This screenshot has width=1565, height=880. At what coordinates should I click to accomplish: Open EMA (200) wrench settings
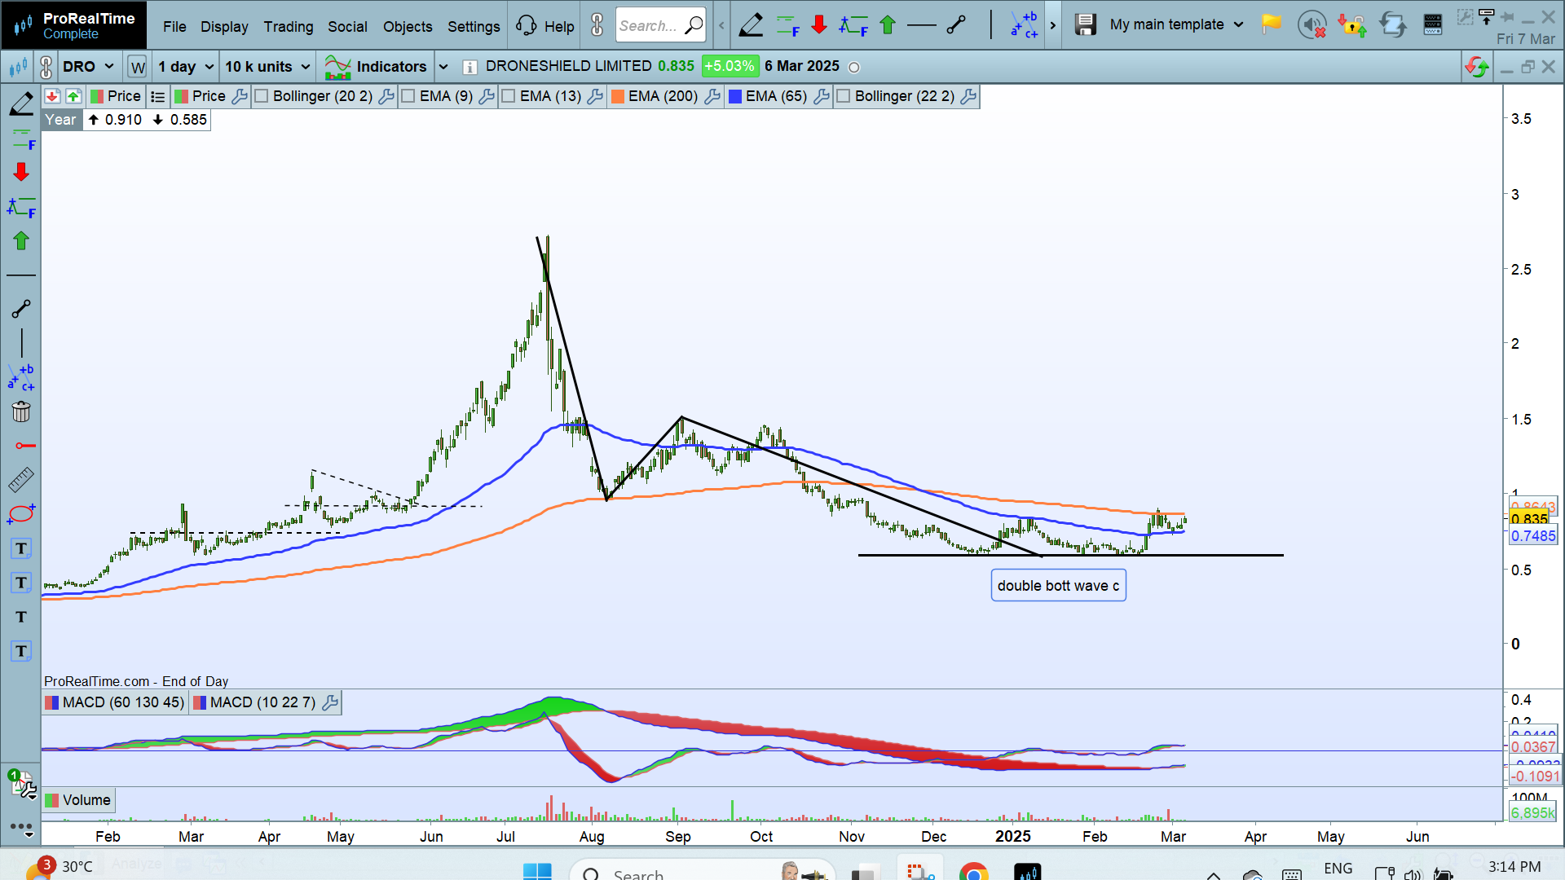click(712, 96)
